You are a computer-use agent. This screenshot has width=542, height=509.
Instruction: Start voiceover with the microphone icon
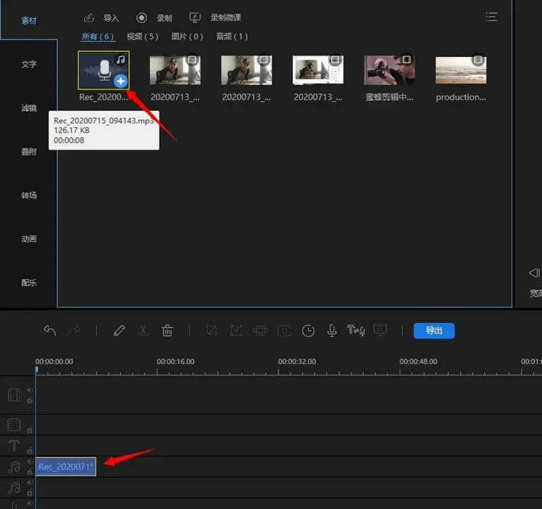332,331
